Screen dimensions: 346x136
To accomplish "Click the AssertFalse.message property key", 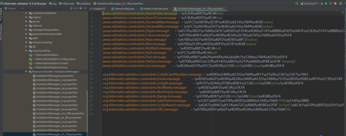I will tap(140, 13).
